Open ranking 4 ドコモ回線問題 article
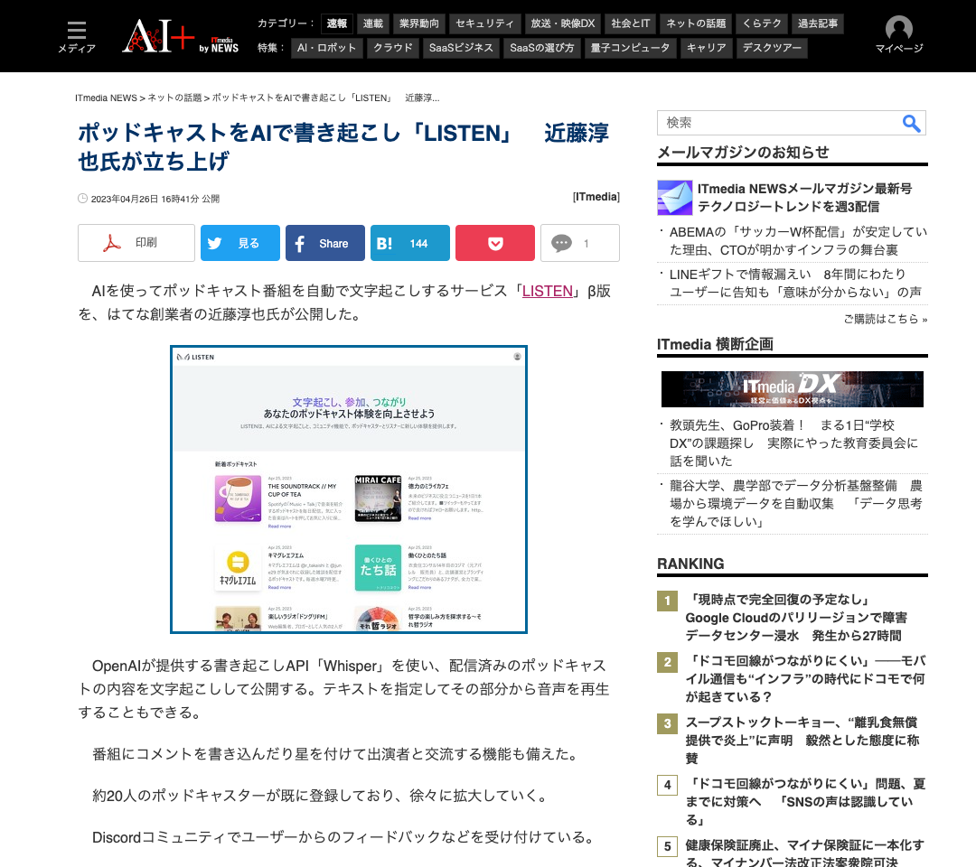976x867 pixels. tap(805, 801)
